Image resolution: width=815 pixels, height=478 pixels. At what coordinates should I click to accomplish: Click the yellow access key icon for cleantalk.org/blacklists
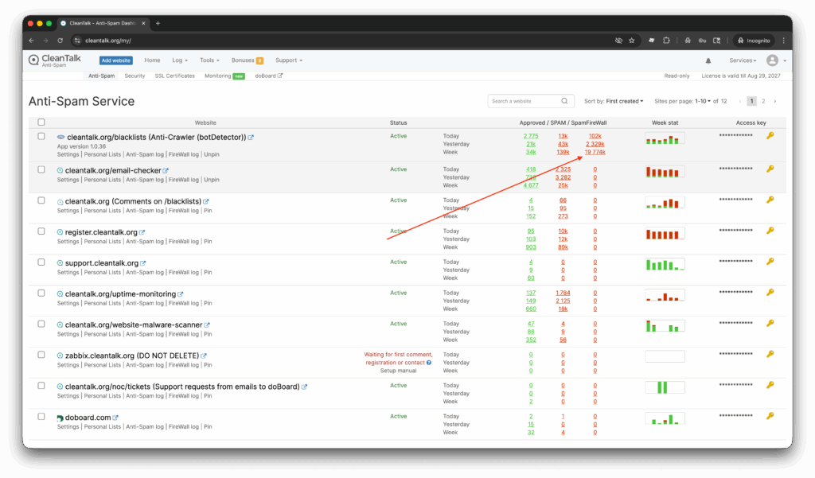769,137
